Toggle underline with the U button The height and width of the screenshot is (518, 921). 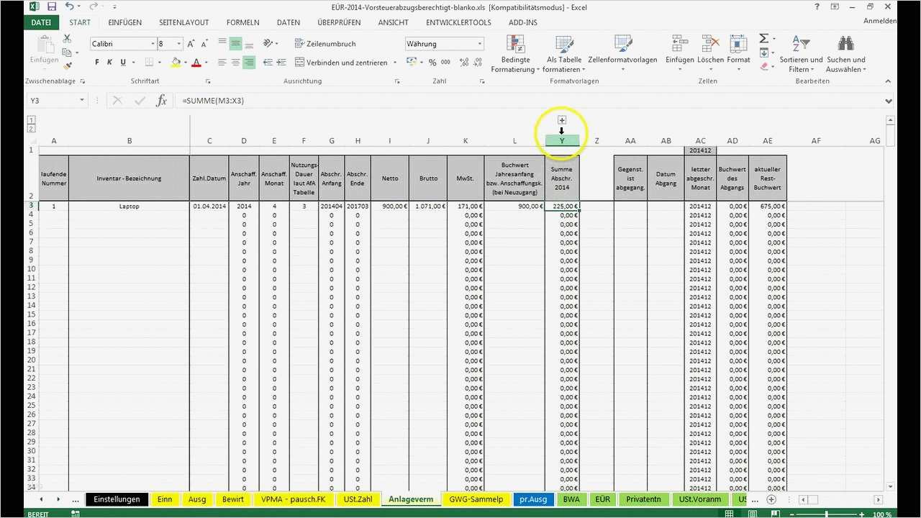[122, 62]
